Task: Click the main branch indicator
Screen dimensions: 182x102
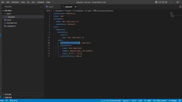Action: tap(2, 101)
